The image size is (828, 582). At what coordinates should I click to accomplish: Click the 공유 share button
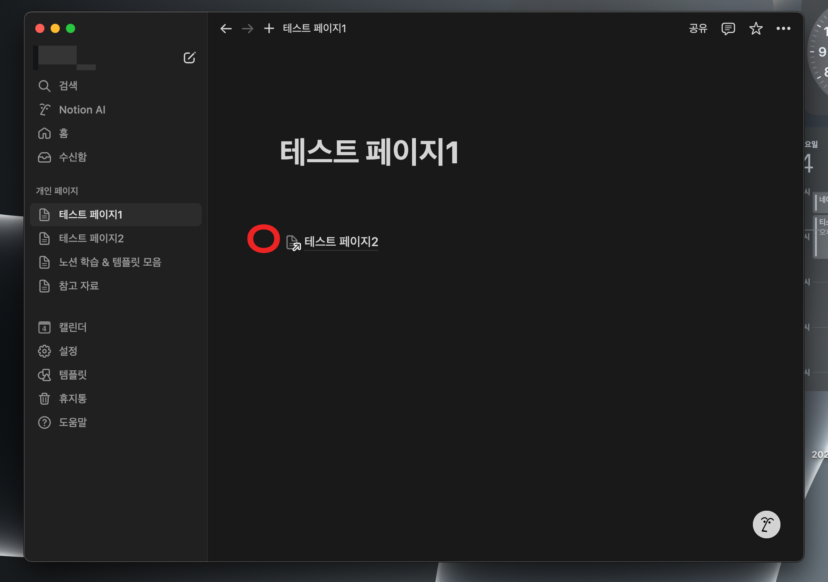click(x=698, y=28)
